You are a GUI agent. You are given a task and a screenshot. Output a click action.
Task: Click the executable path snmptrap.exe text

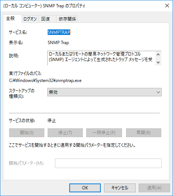[x=45, y=81]
